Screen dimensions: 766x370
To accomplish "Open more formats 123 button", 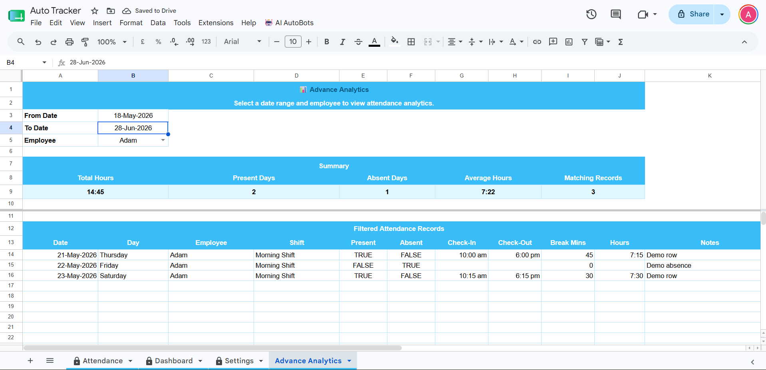I will [206, 42].
